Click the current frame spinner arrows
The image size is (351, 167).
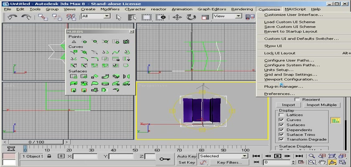coord(294,162)
